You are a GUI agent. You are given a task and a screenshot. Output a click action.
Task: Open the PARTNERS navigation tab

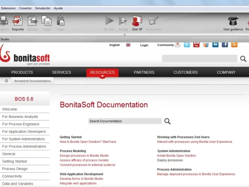tap(144, 72)
